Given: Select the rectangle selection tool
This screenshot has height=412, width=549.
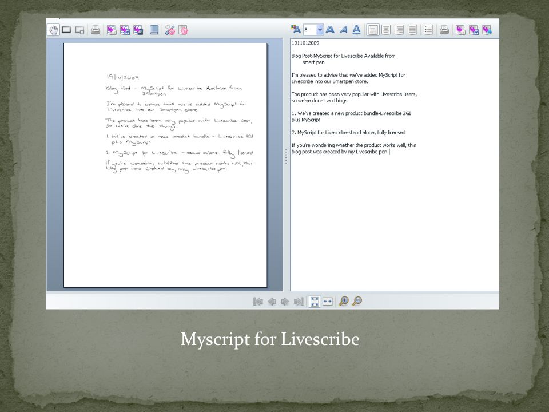Looking at the screenshot, I should pyautogui.click(x=66, y=30).
